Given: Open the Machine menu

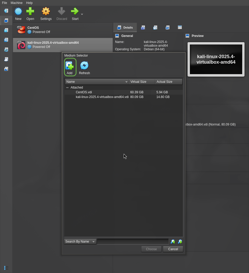Looking at the screenshot, I should point(16,3).
